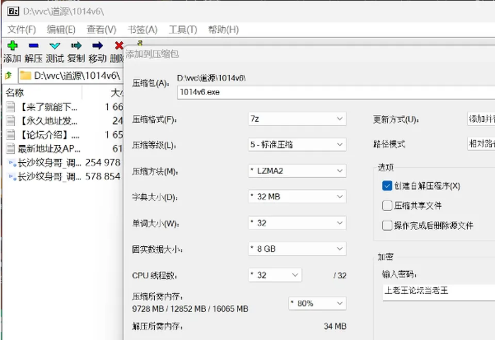Click the main window address bar path field
Image resolution: width=495 pixels, height=340 pixels.
point(71,76)
